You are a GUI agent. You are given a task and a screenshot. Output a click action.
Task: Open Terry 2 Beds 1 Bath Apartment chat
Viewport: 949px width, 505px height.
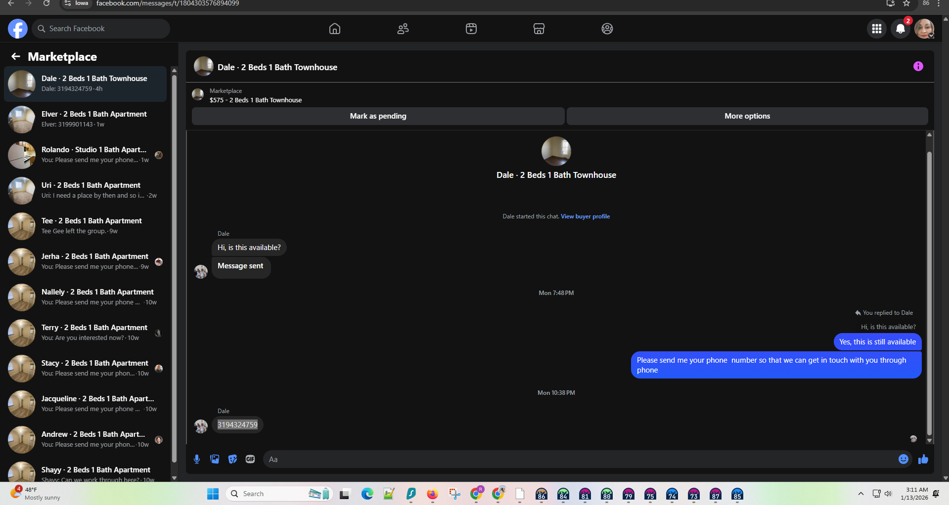pyautogui.click(x=85, y=333)
